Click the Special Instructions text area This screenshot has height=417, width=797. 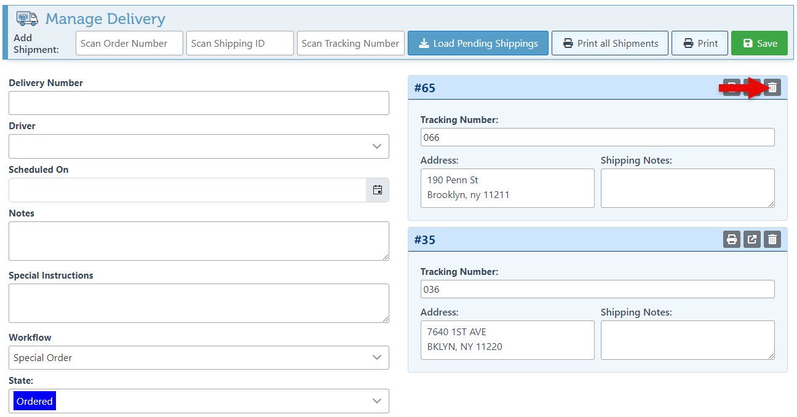pos(199,303)
